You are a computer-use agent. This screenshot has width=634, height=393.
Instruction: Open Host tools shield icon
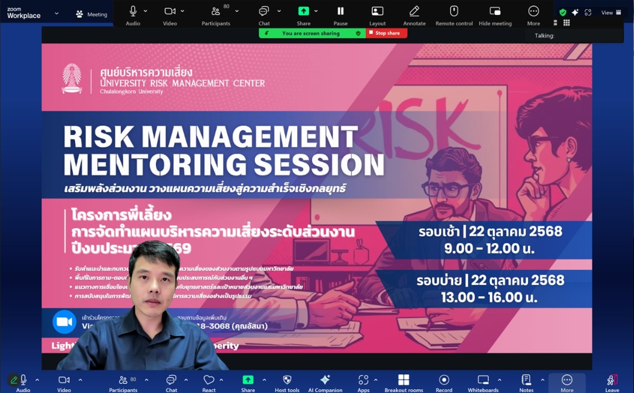(x=287, y=380)
